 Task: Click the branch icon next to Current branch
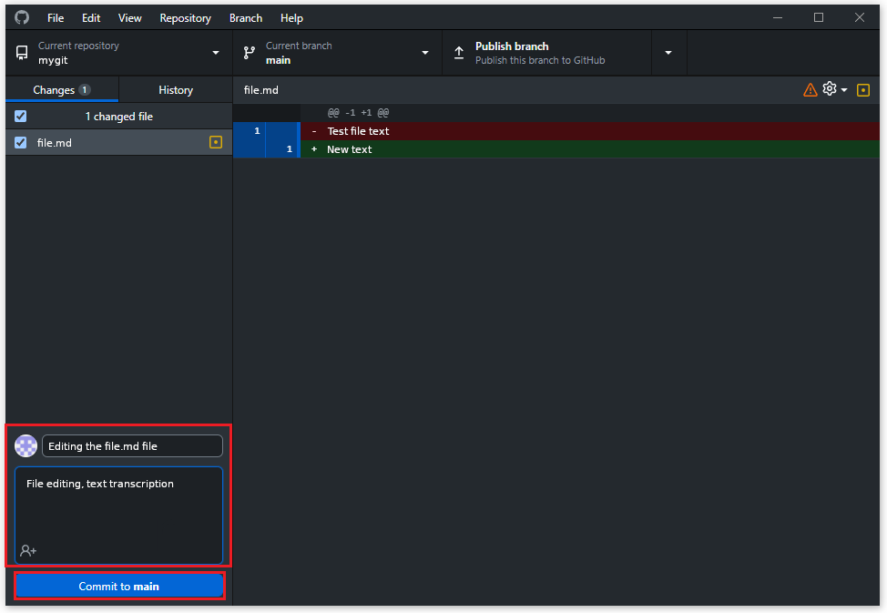tap(249, 53)
